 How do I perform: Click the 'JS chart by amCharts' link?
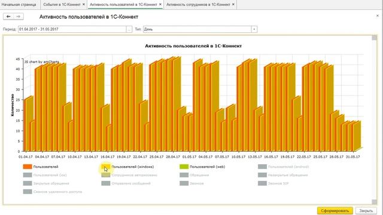tap(41, 62)
